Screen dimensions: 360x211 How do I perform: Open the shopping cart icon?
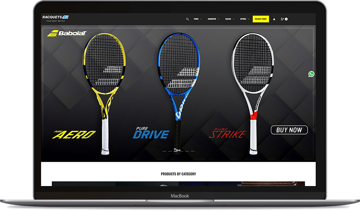pyautogui.click(x=282, y=19)
